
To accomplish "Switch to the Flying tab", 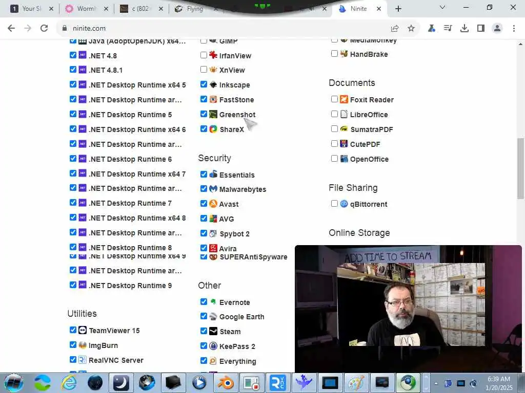I will pyautogui.click(x=195, y=9).
